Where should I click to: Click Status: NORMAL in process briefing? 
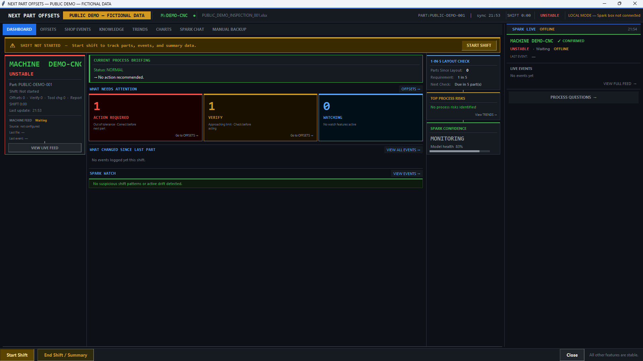click(x=109, y=70)
